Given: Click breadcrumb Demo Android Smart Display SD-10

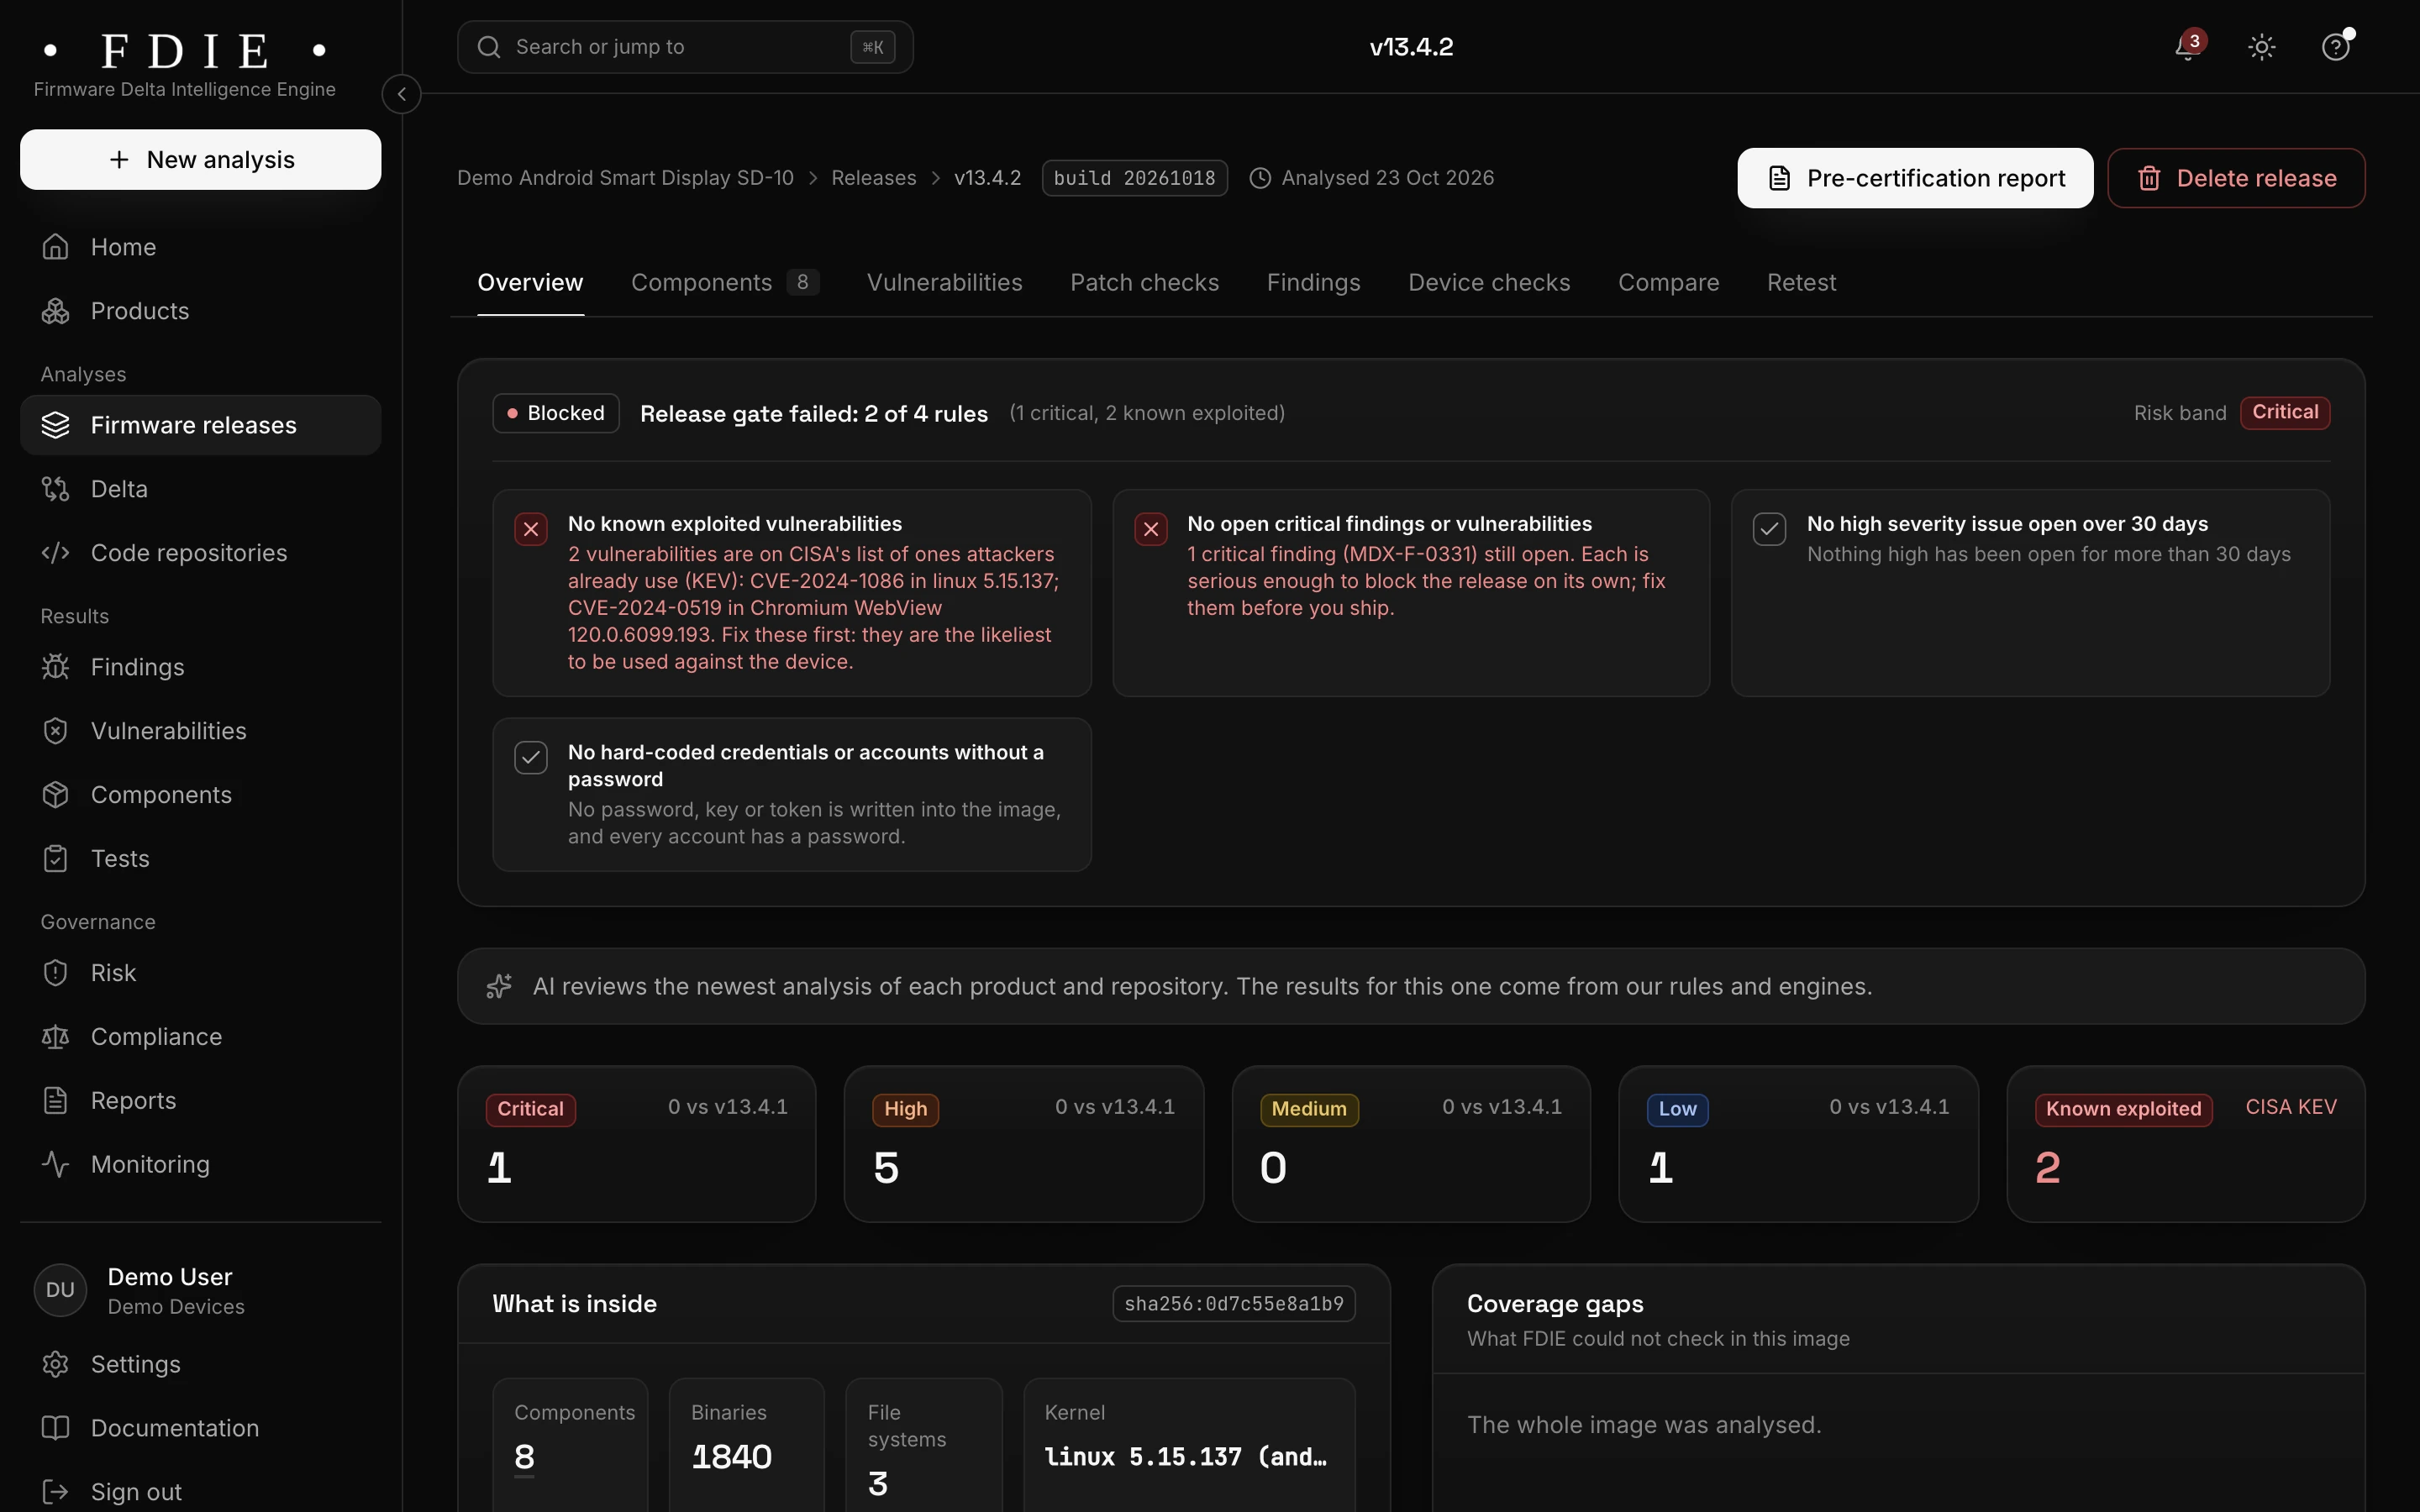Looking at the screenshot, I should [x=625, y=178].
